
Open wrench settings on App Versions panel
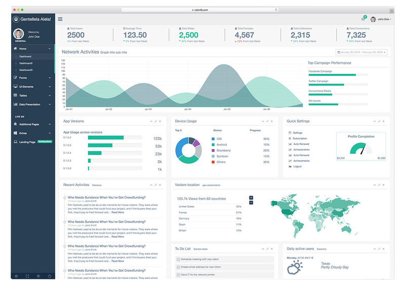click(155, 121)
